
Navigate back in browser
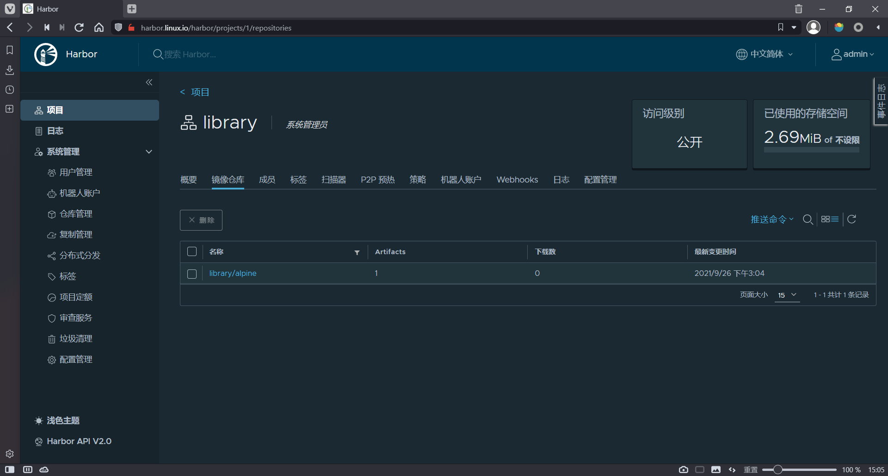pos(10,28)
